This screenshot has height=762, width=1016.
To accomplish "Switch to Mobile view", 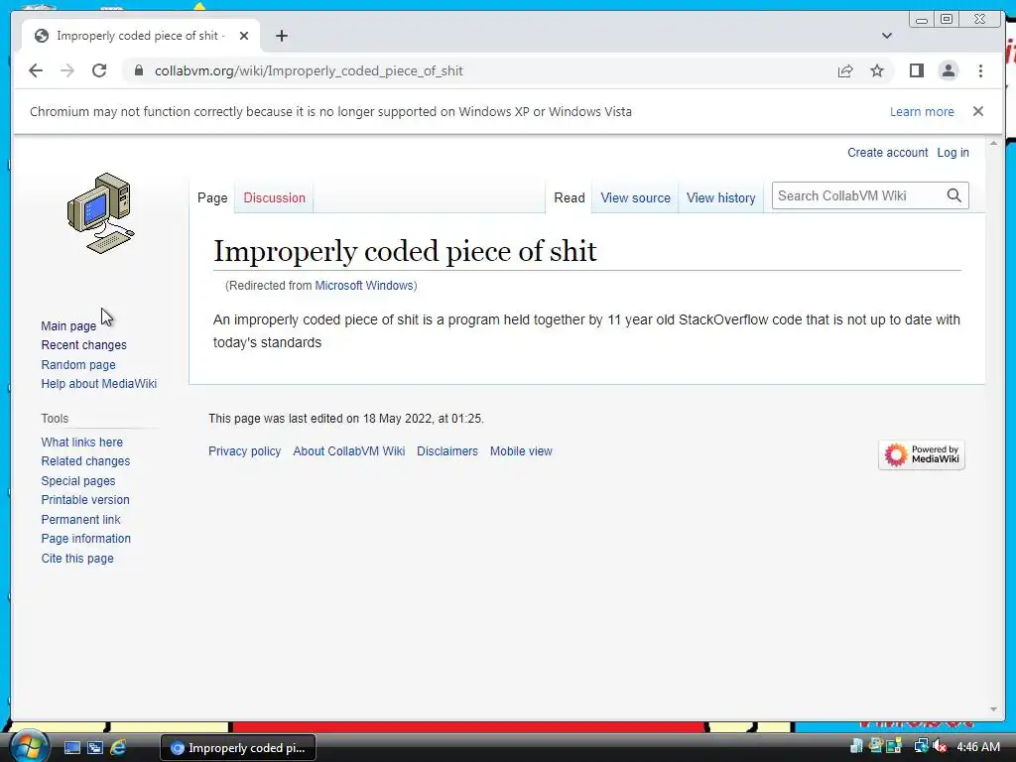I will [x=521, y=451].
